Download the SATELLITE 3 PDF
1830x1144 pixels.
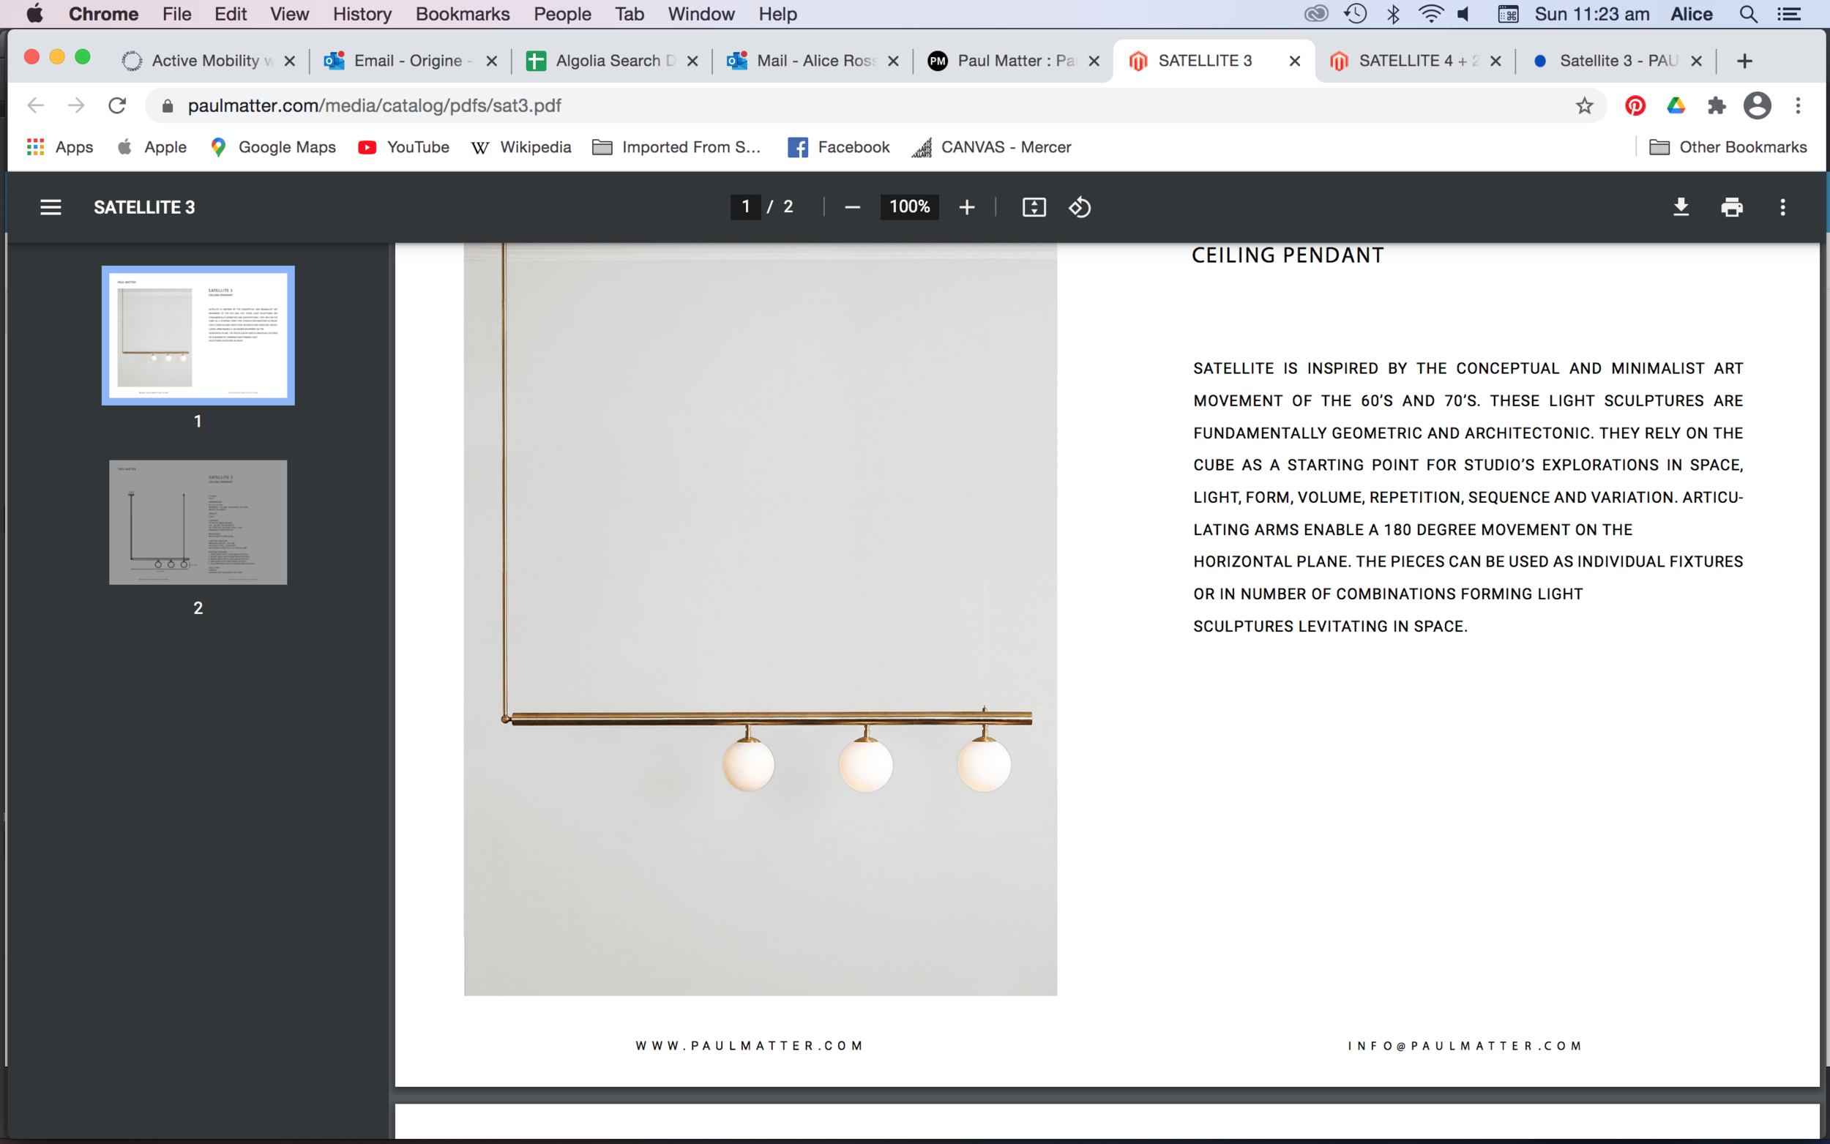click(1680, 207)
